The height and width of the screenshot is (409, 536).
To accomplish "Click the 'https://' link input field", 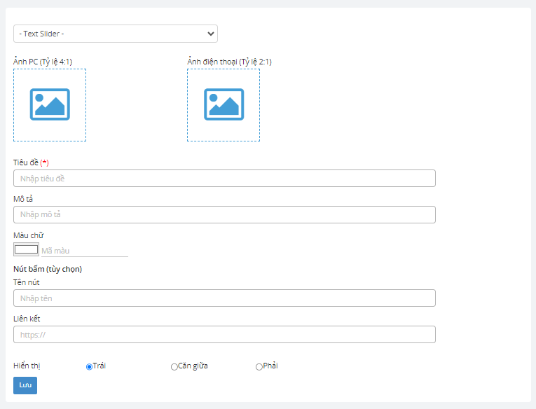I will tap(224, 335).
